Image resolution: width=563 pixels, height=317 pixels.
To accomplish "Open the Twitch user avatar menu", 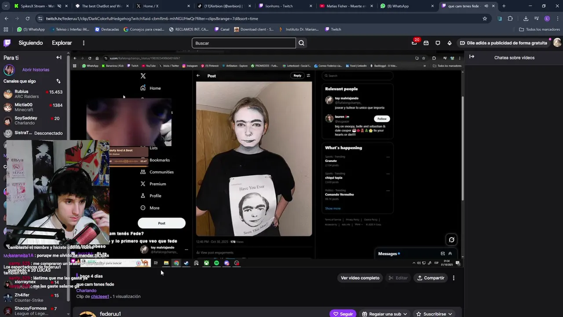I will click(x=557, y=43).
